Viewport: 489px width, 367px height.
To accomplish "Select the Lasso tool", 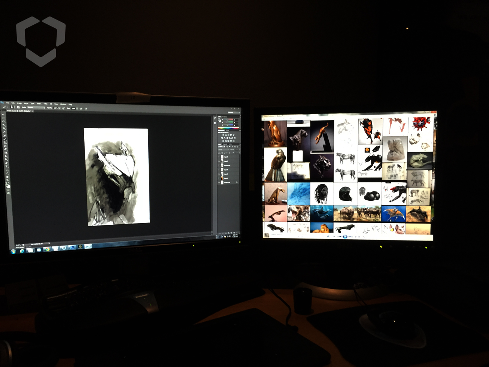I will click(4, 122).
